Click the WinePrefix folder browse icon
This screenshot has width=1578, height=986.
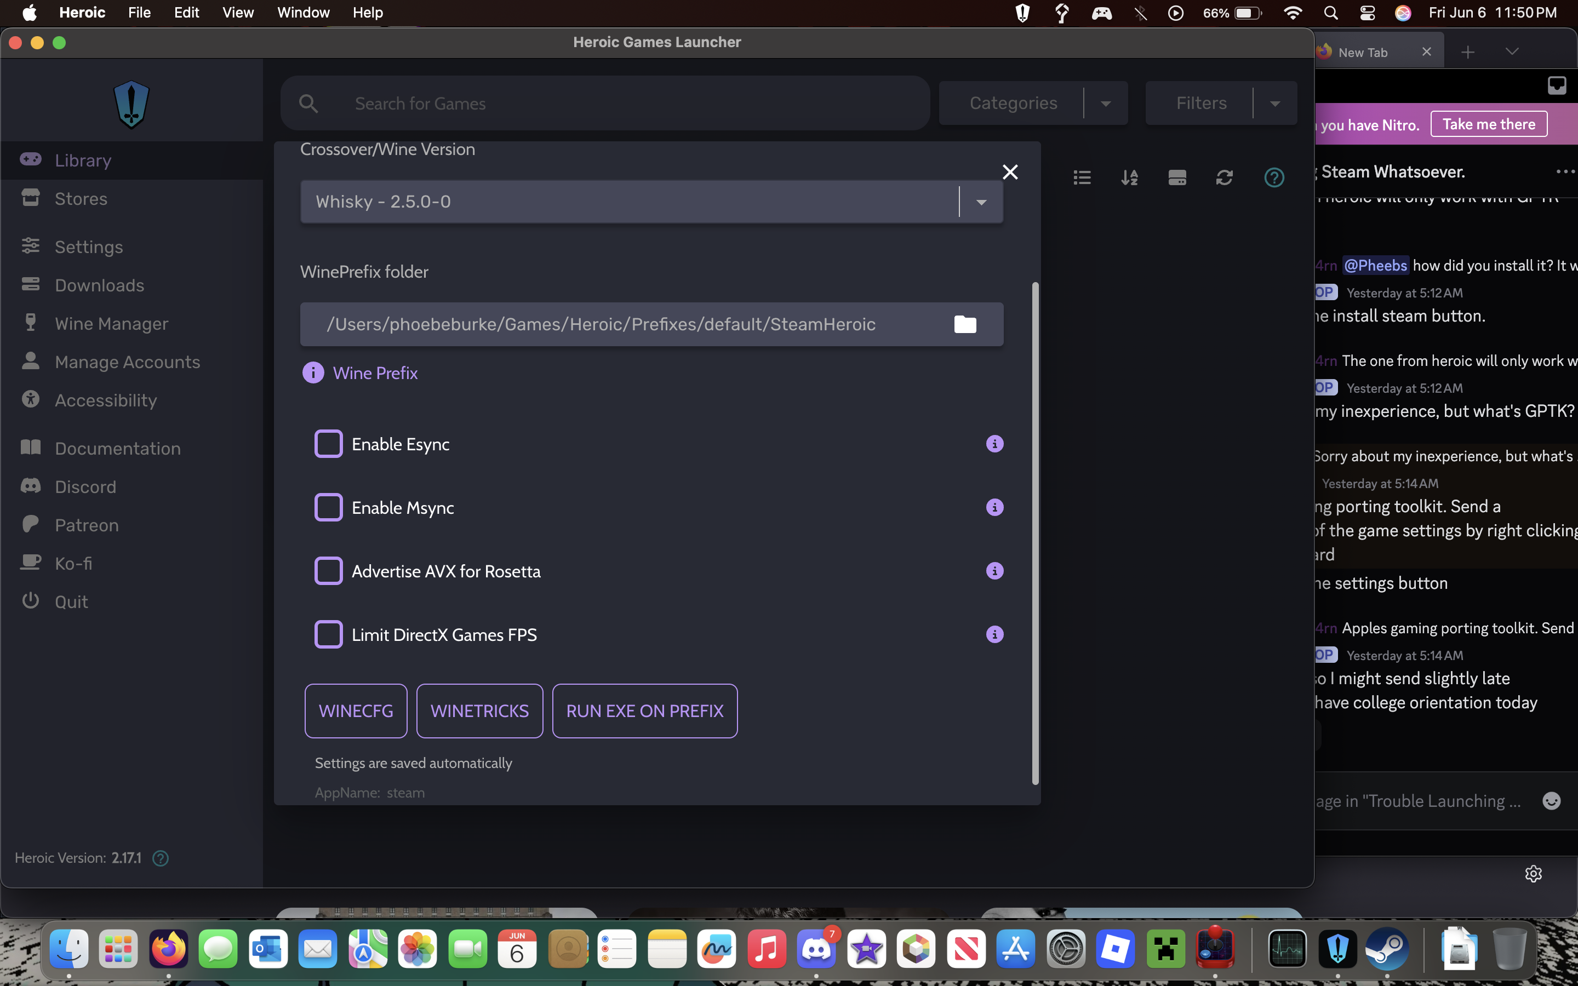[x=964, y=324]
